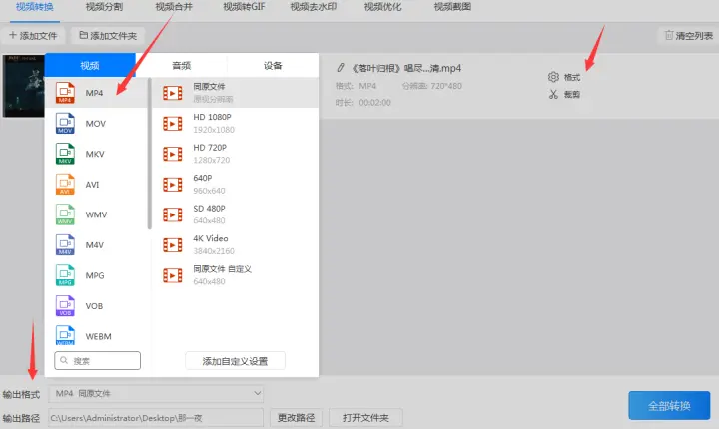Click the 《落叶归根》 mp4 filename
Viewport: 719px width, 429px height.
tap(405, 68)
